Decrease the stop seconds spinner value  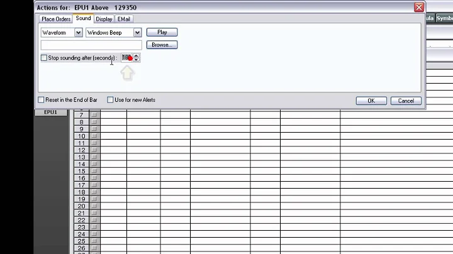click(137, 60)
